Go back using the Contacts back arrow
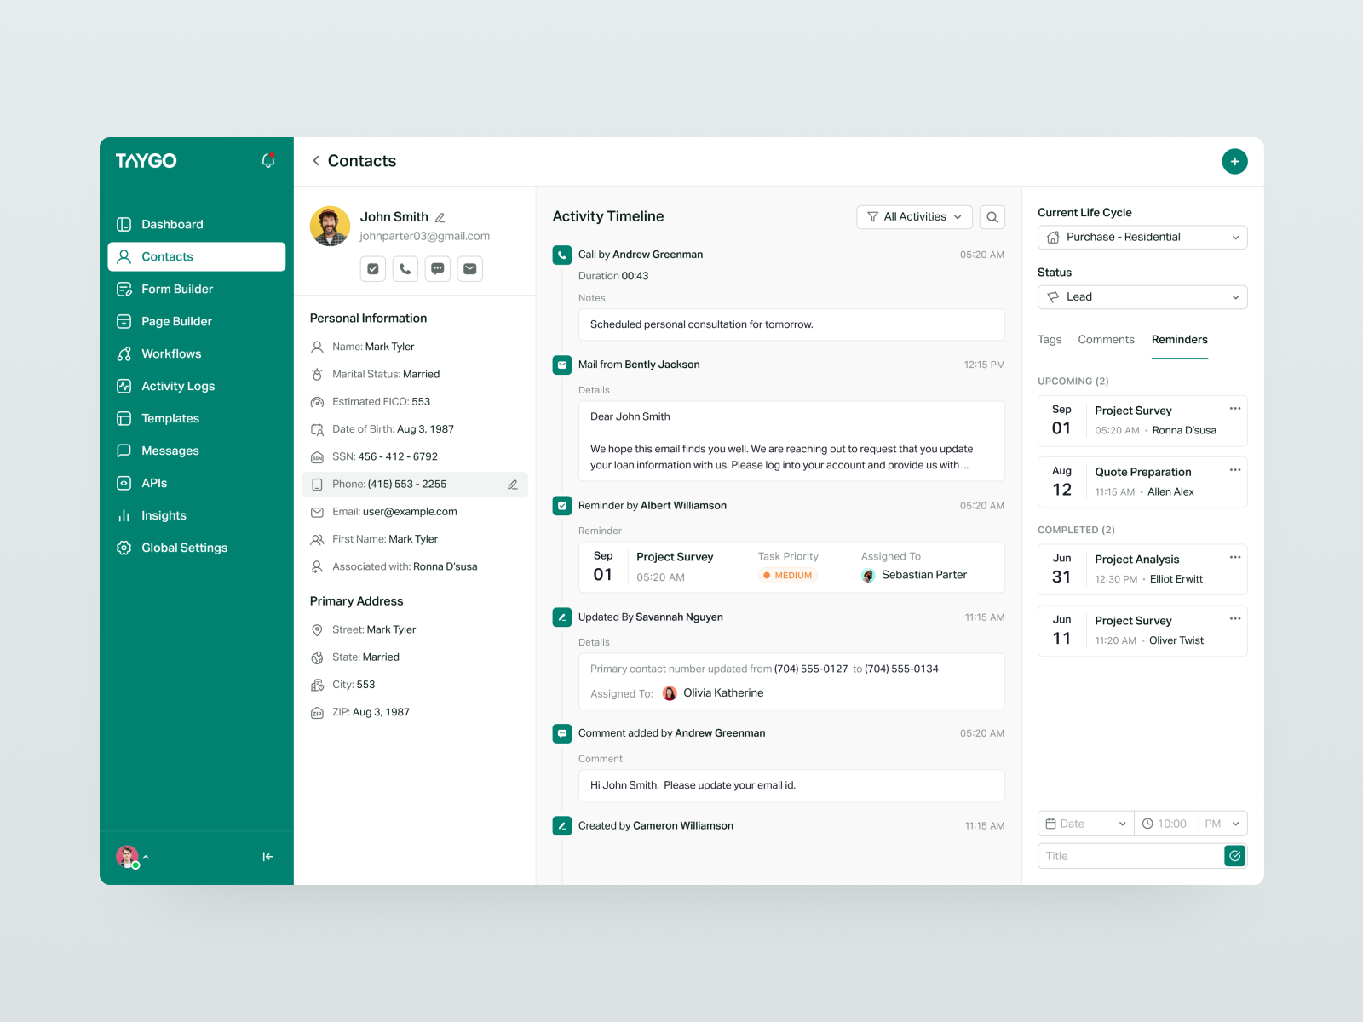This screenshot has height=1022, width=1363. click(x=315, y=160)
